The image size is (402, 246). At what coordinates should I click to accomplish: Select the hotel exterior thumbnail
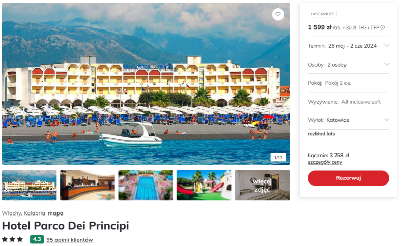pyautogui.click(x=29, y=185)
